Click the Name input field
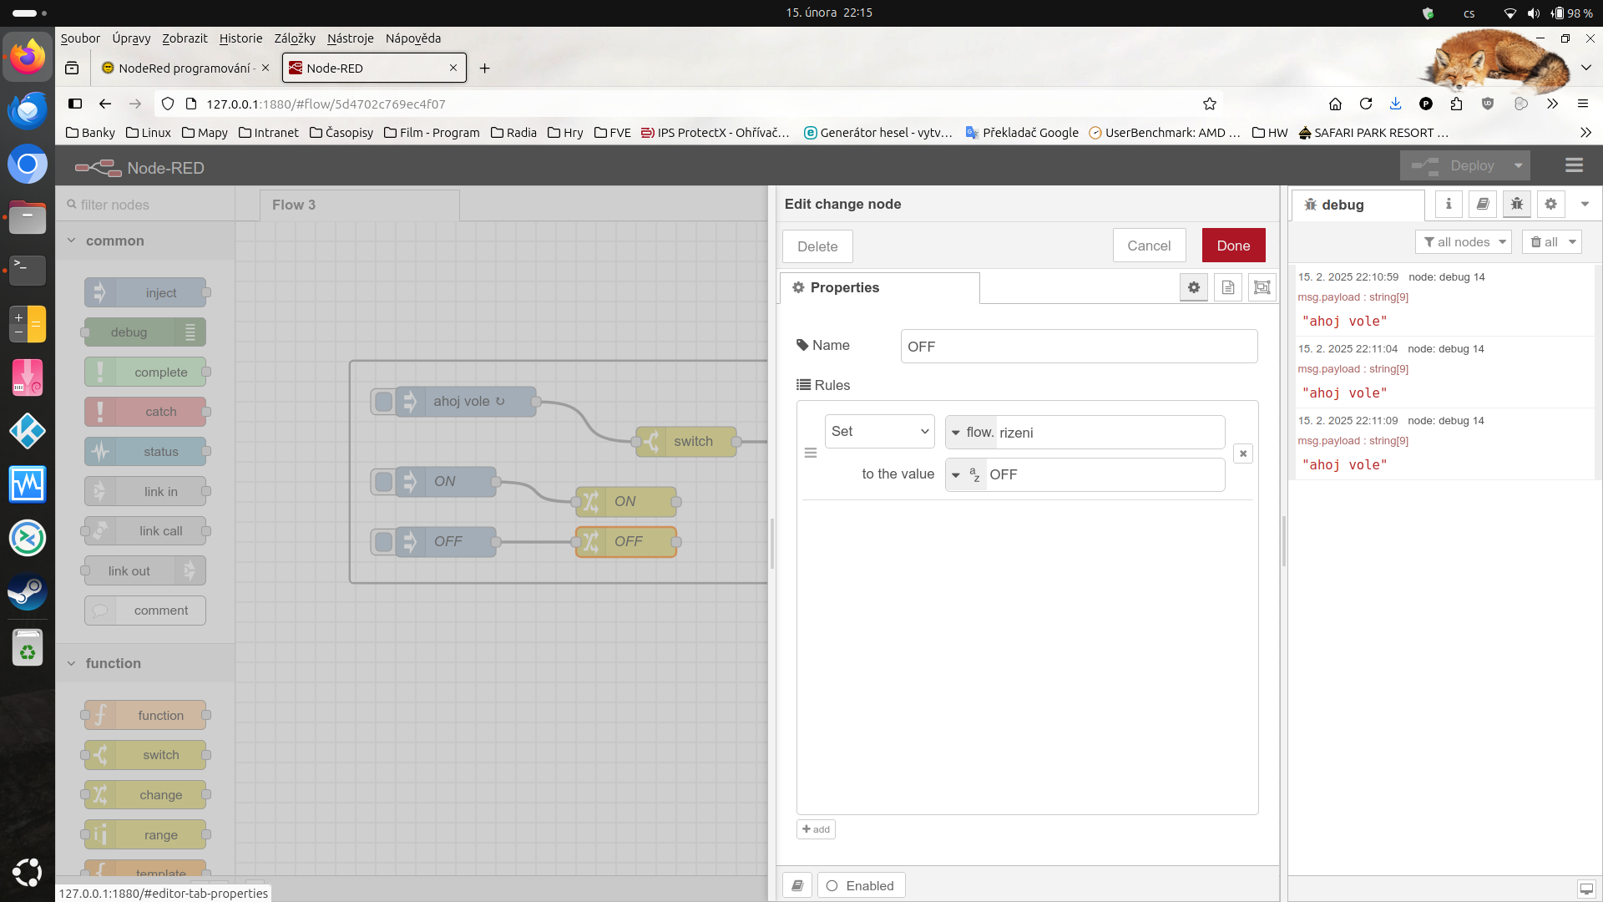The width and height of the screenshot is (1603, 902). click(1079, 347)
